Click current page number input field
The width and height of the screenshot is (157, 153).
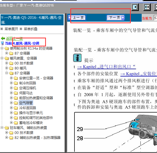pyautogui.click(x=155, y=18)
